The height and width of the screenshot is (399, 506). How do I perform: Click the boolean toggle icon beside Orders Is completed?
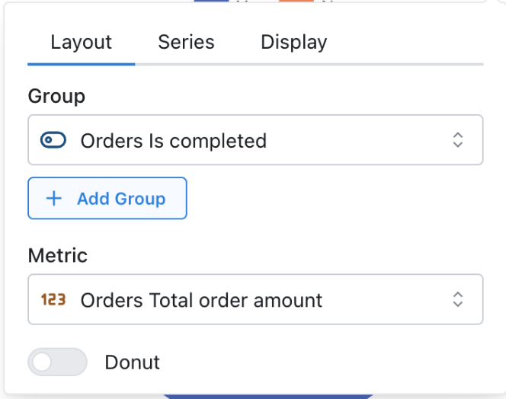53,140
